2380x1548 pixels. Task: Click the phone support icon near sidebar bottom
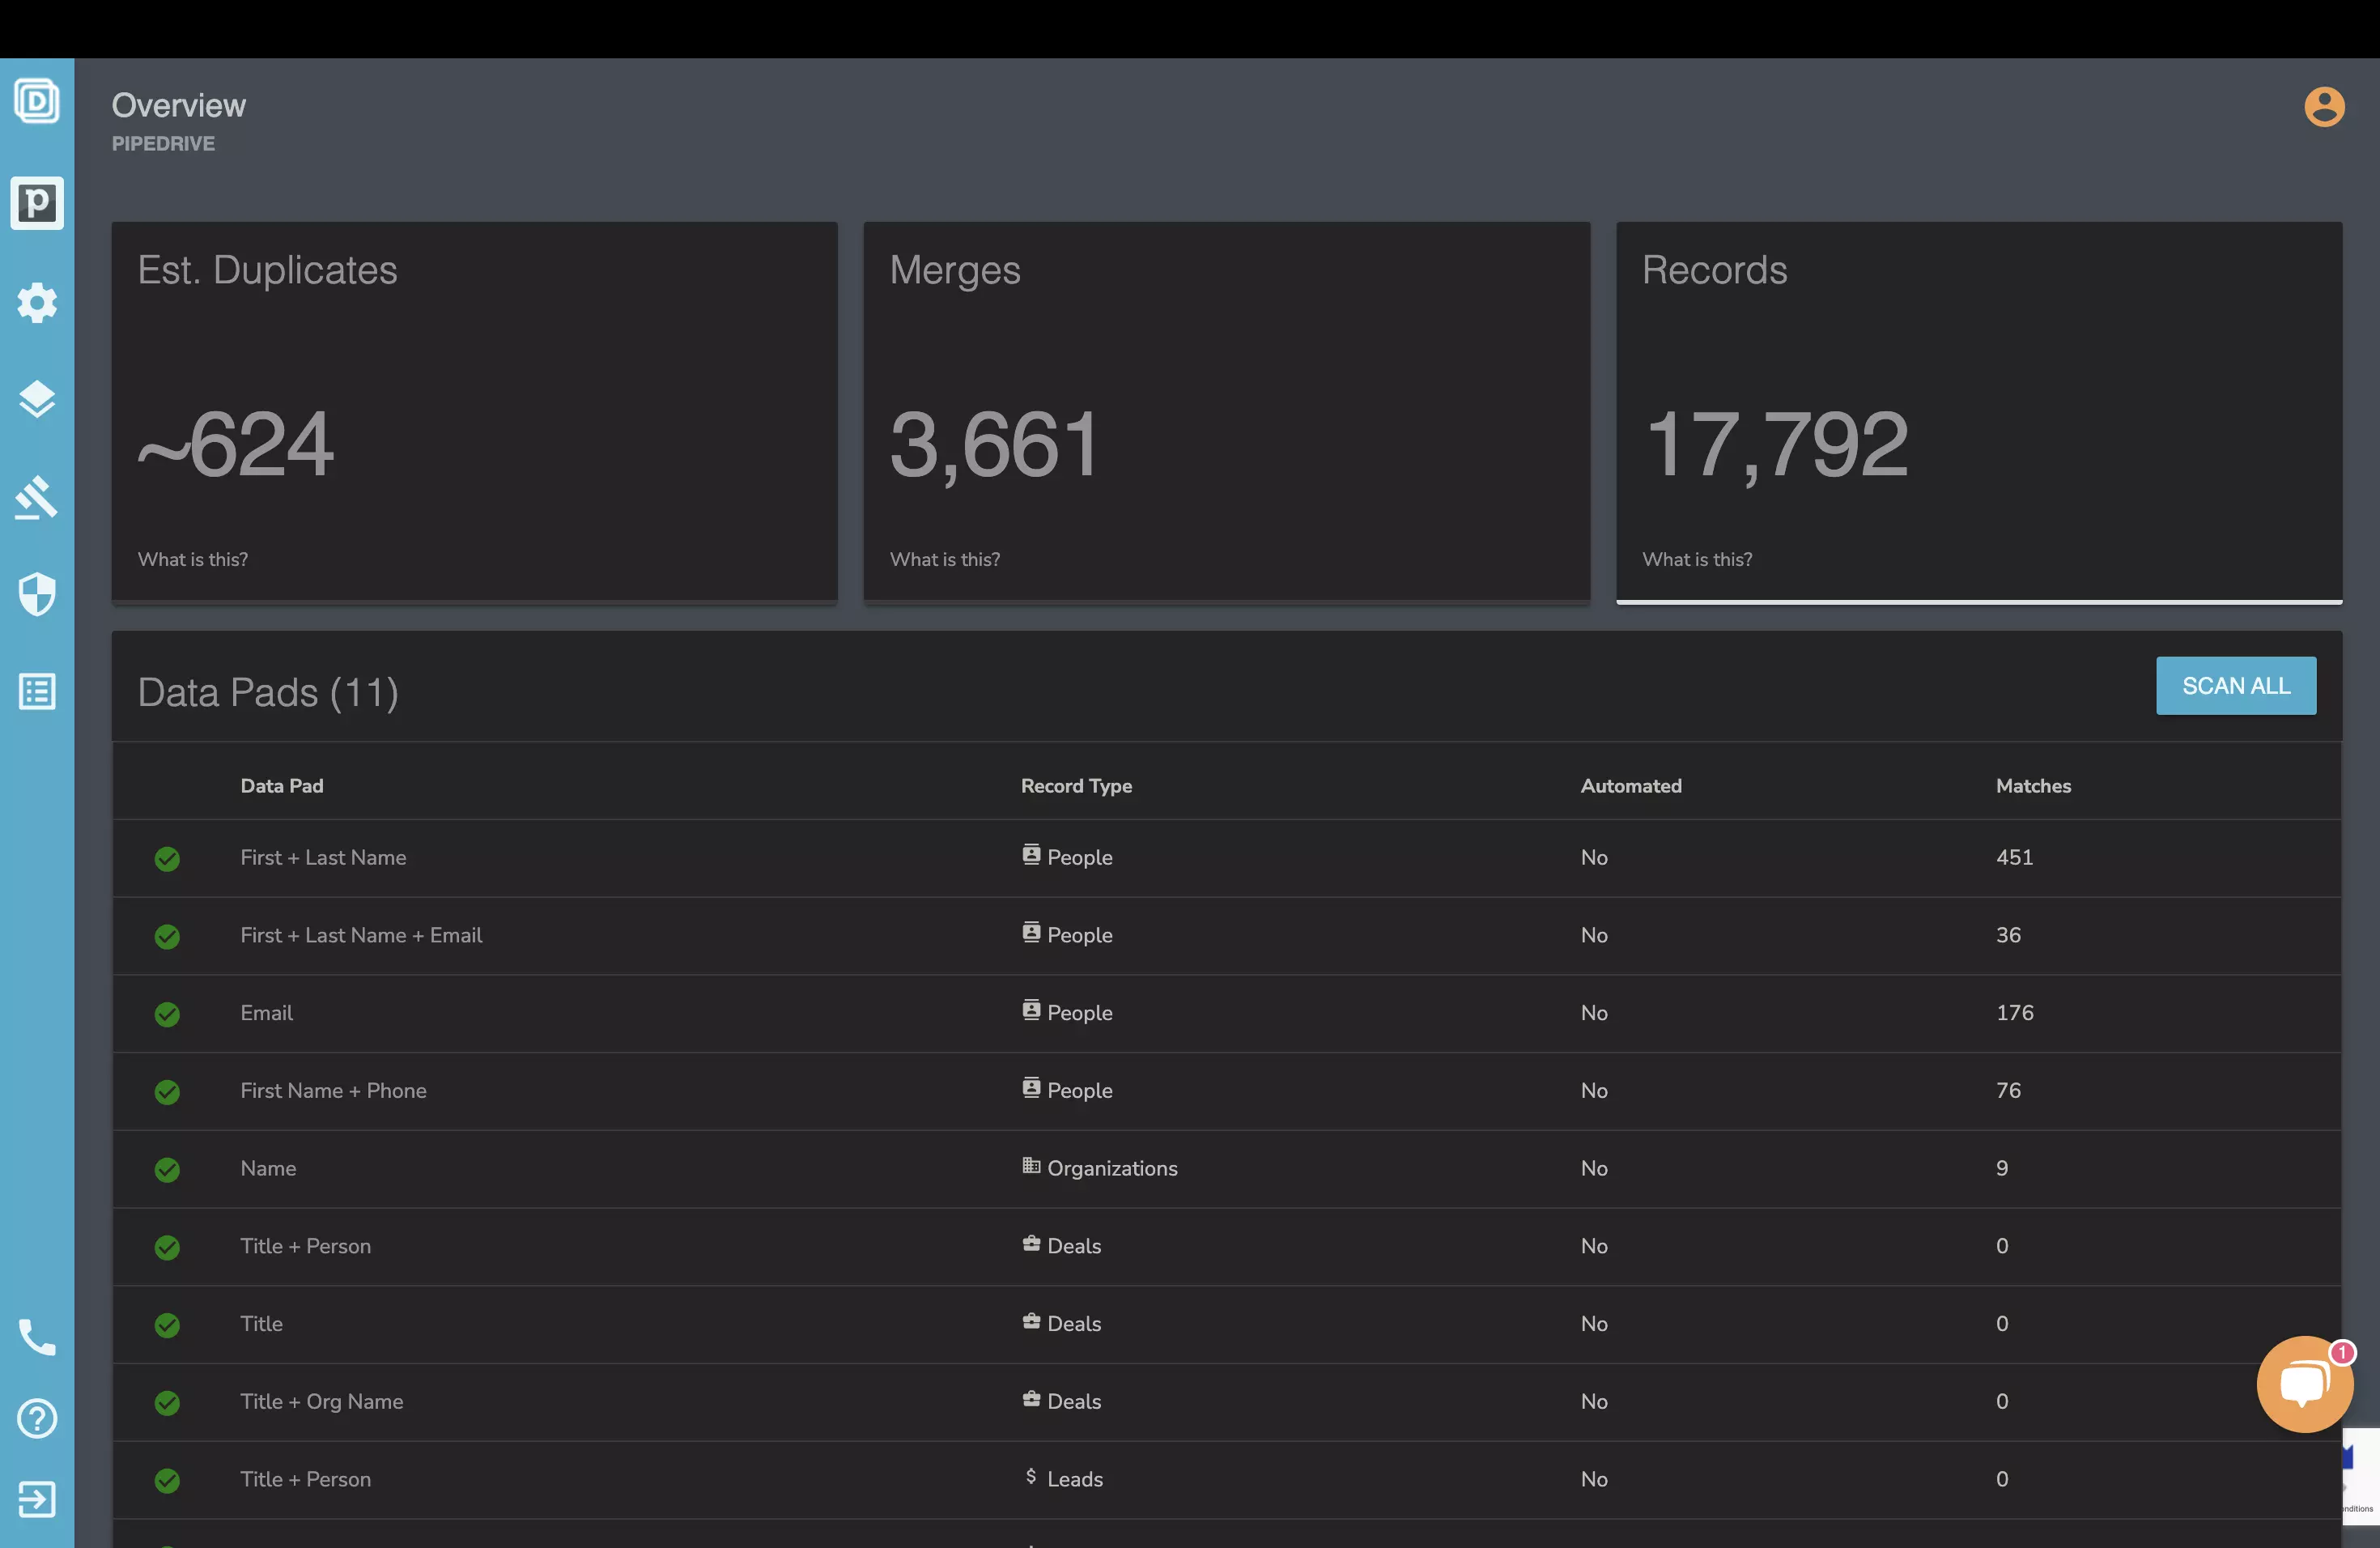37,1337
